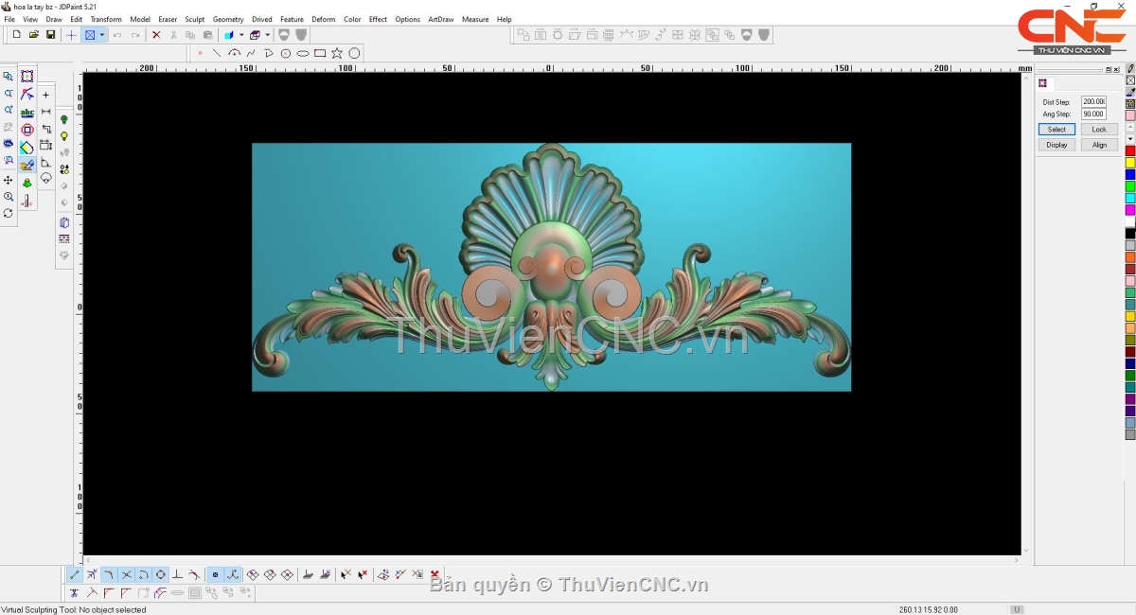1136x615 pixels.
Task: Click the eye view icon in left toolbar
Action: coord(9,145)
